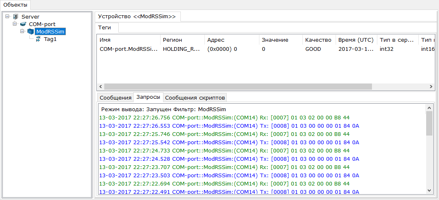Screen dimensions: 439x200
Task: Click the Server icon in the tree
Action: coord(16,17)
